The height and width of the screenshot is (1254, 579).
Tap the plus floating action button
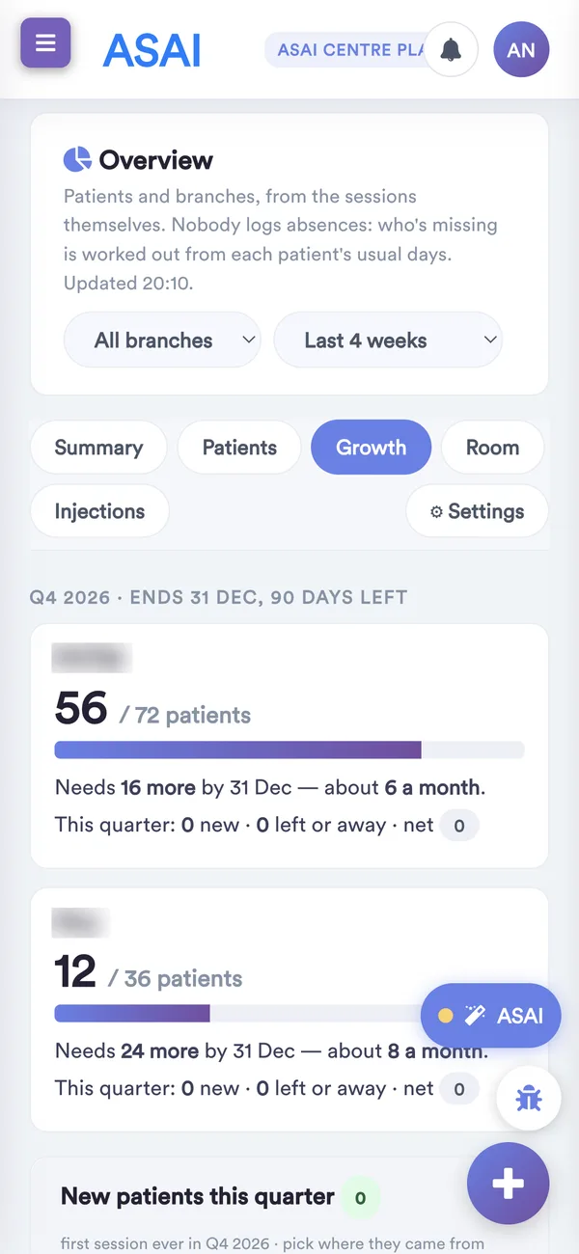508,1184
